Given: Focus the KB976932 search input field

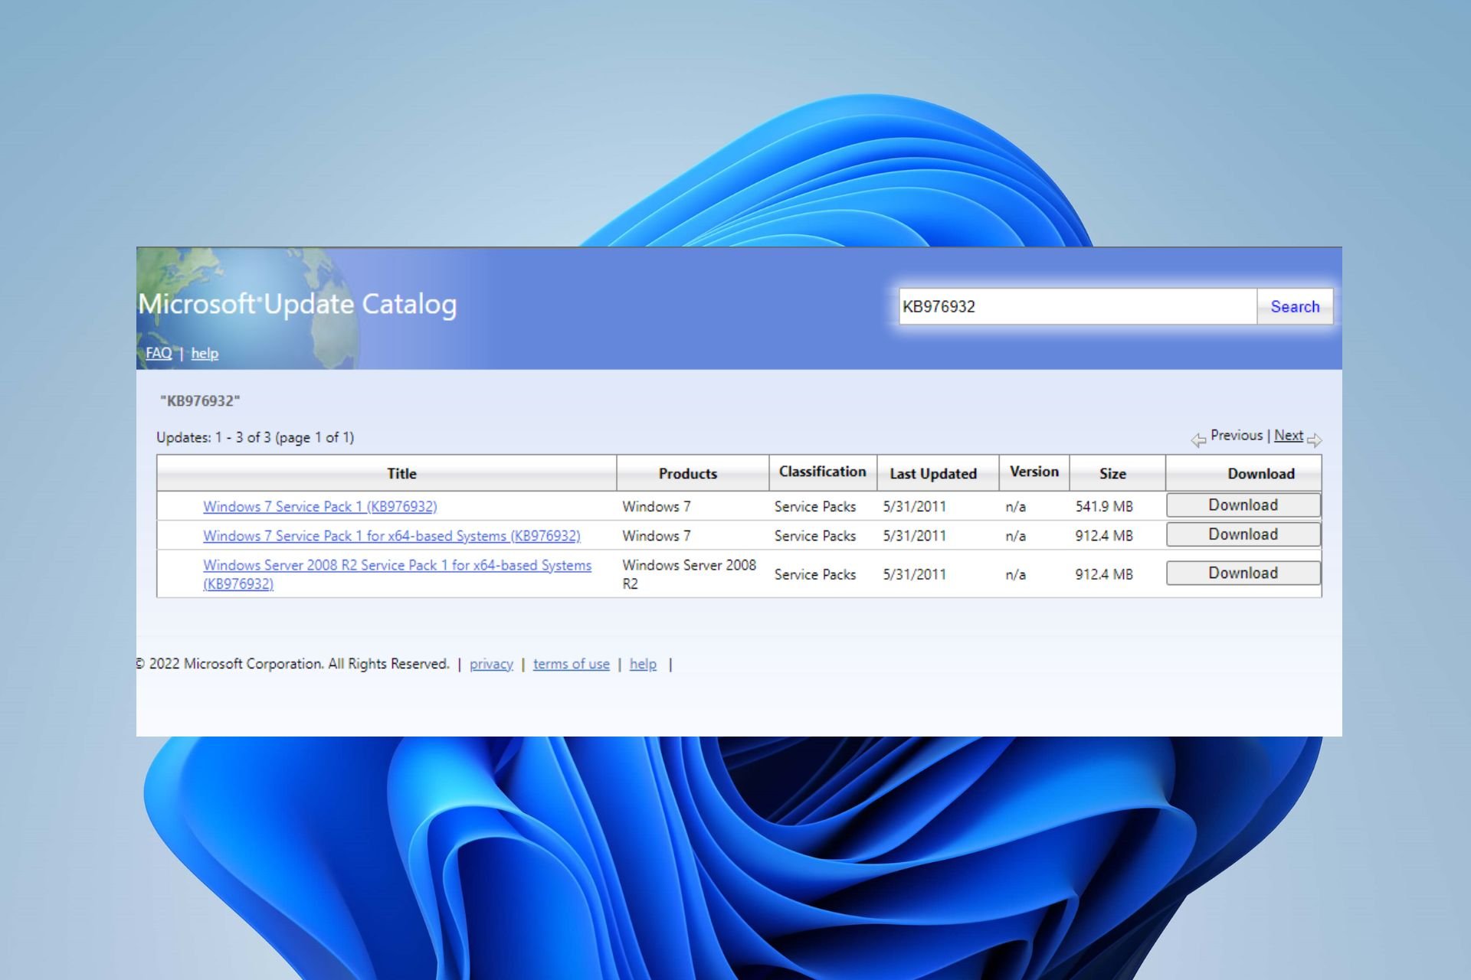Looking at the screenshot, I should (1078, 306).
